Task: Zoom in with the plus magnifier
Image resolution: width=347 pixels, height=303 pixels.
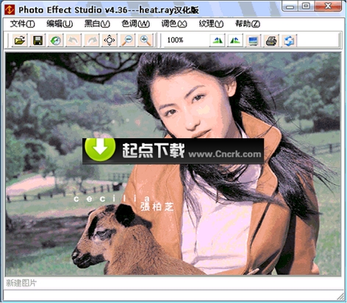Action: 146,40
